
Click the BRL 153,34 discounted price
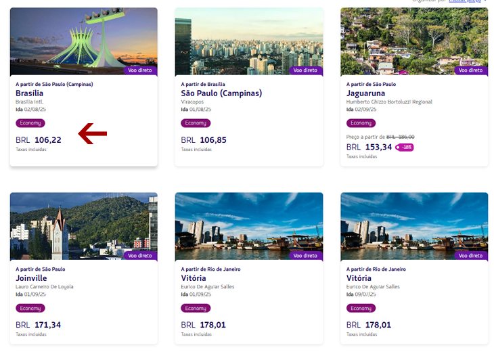pyautogui.click(x=369, y=147)
